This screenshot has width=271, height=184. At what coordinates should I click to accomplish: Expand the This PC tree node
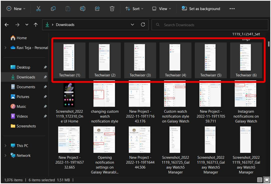click(x=5, y=146)
